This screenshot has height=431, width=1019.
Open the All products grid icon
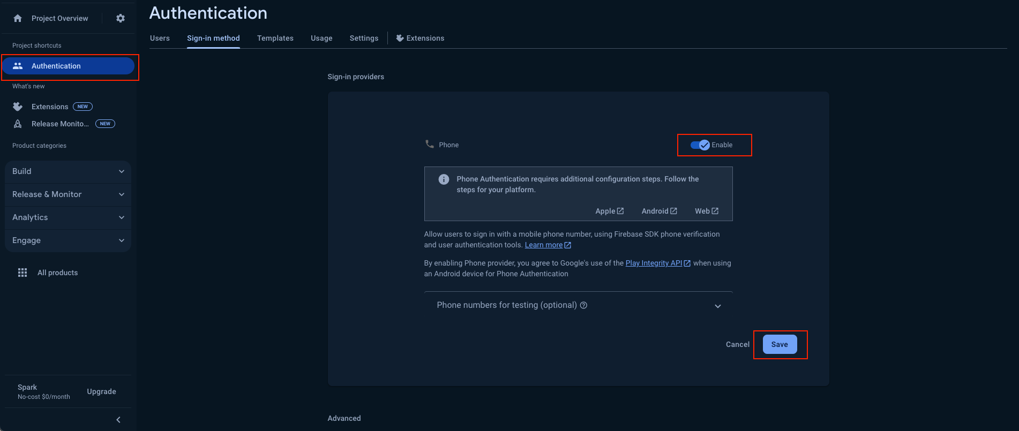click(23, 273)
